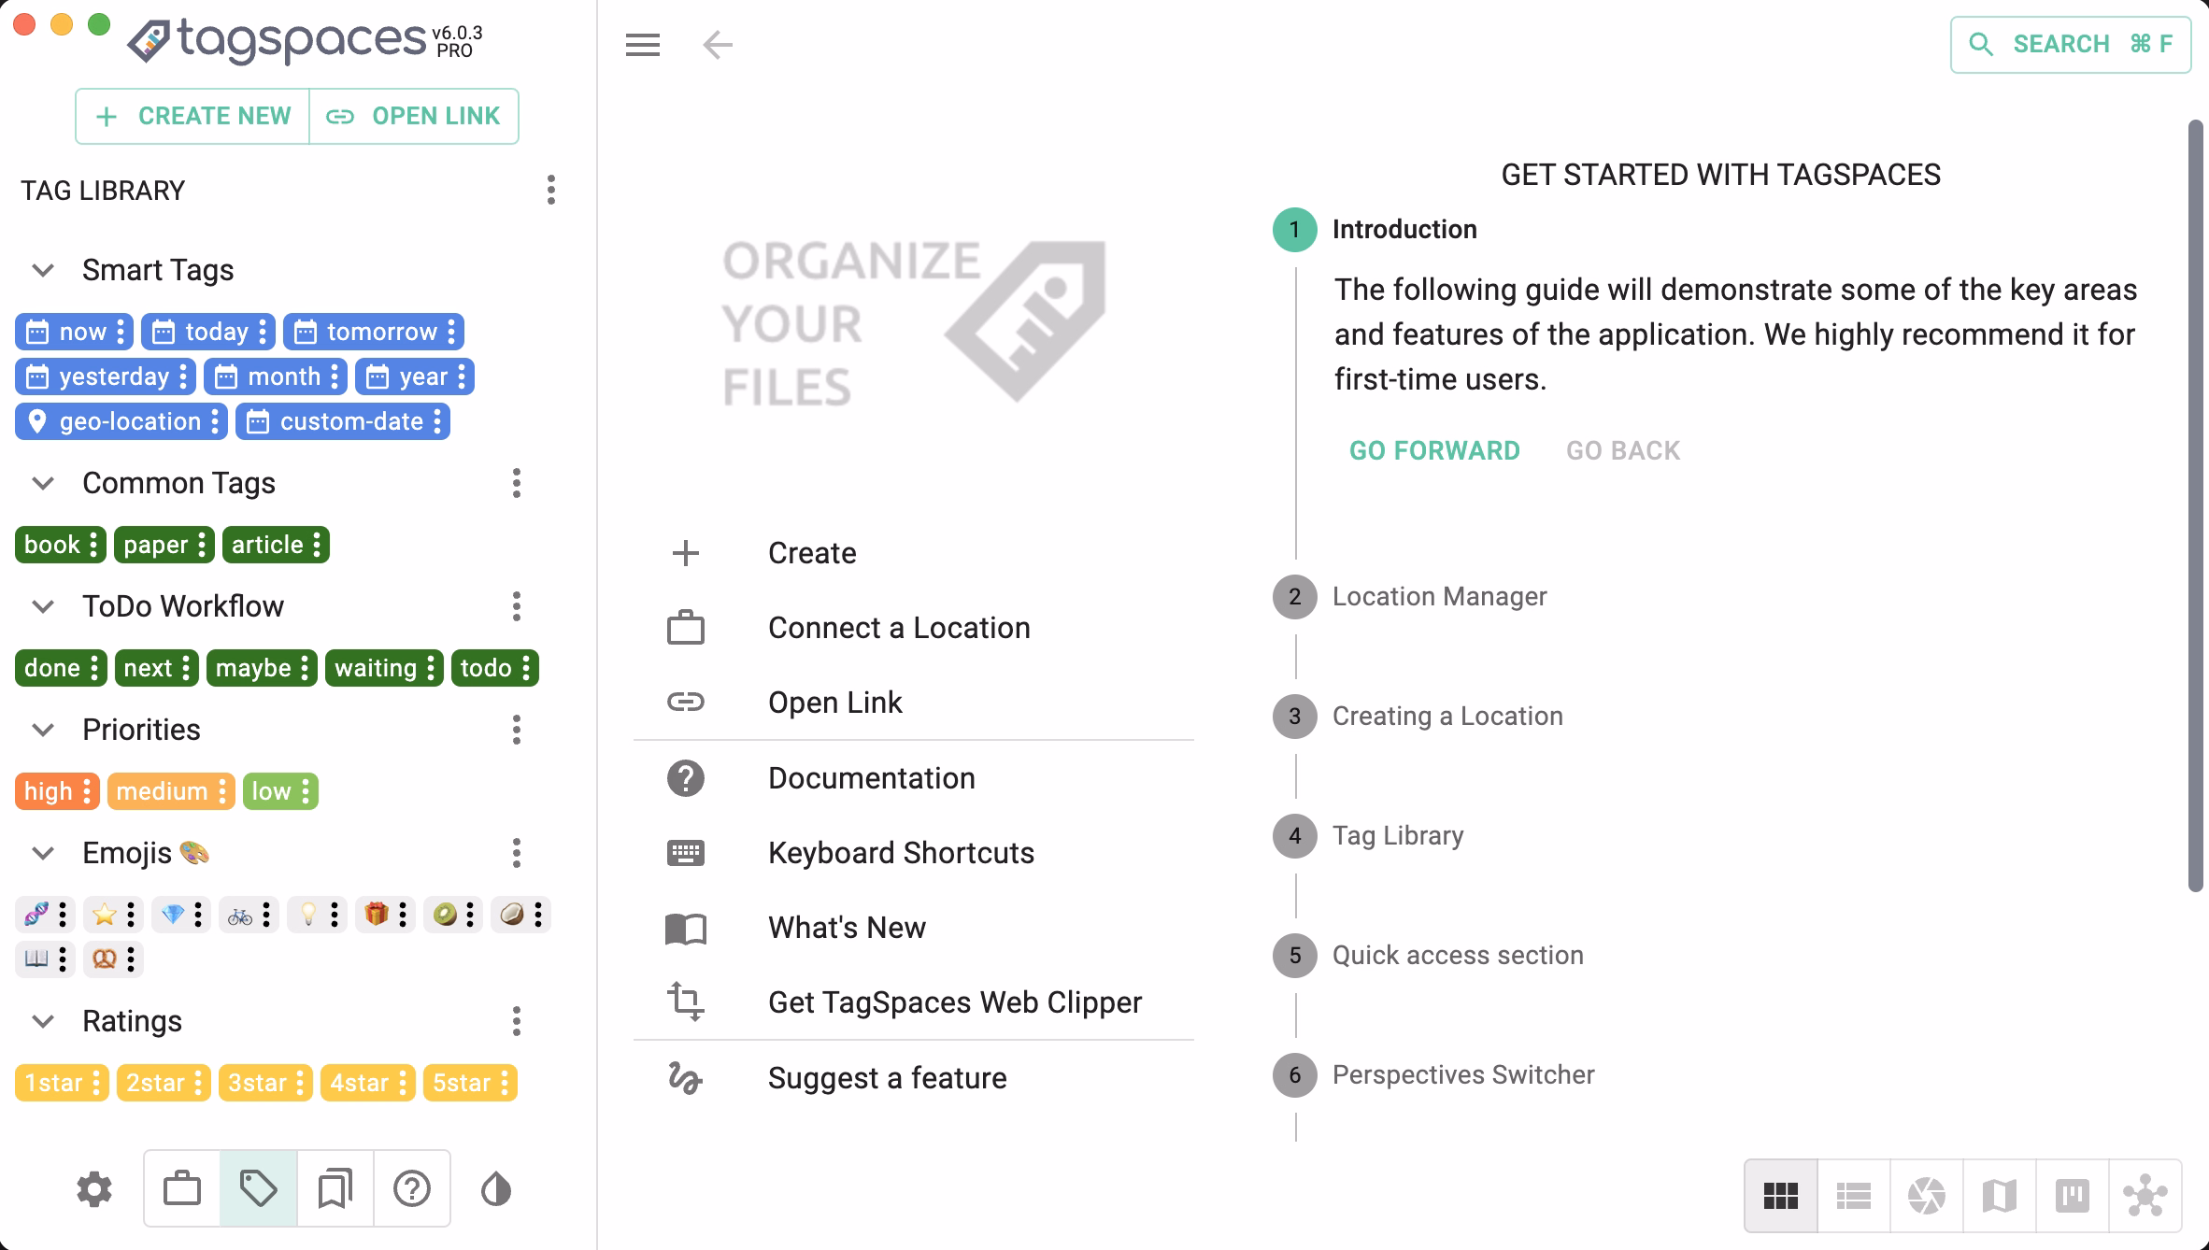
Task: Open ToDo Workflow group options menu
Action: tap(517, 606)
